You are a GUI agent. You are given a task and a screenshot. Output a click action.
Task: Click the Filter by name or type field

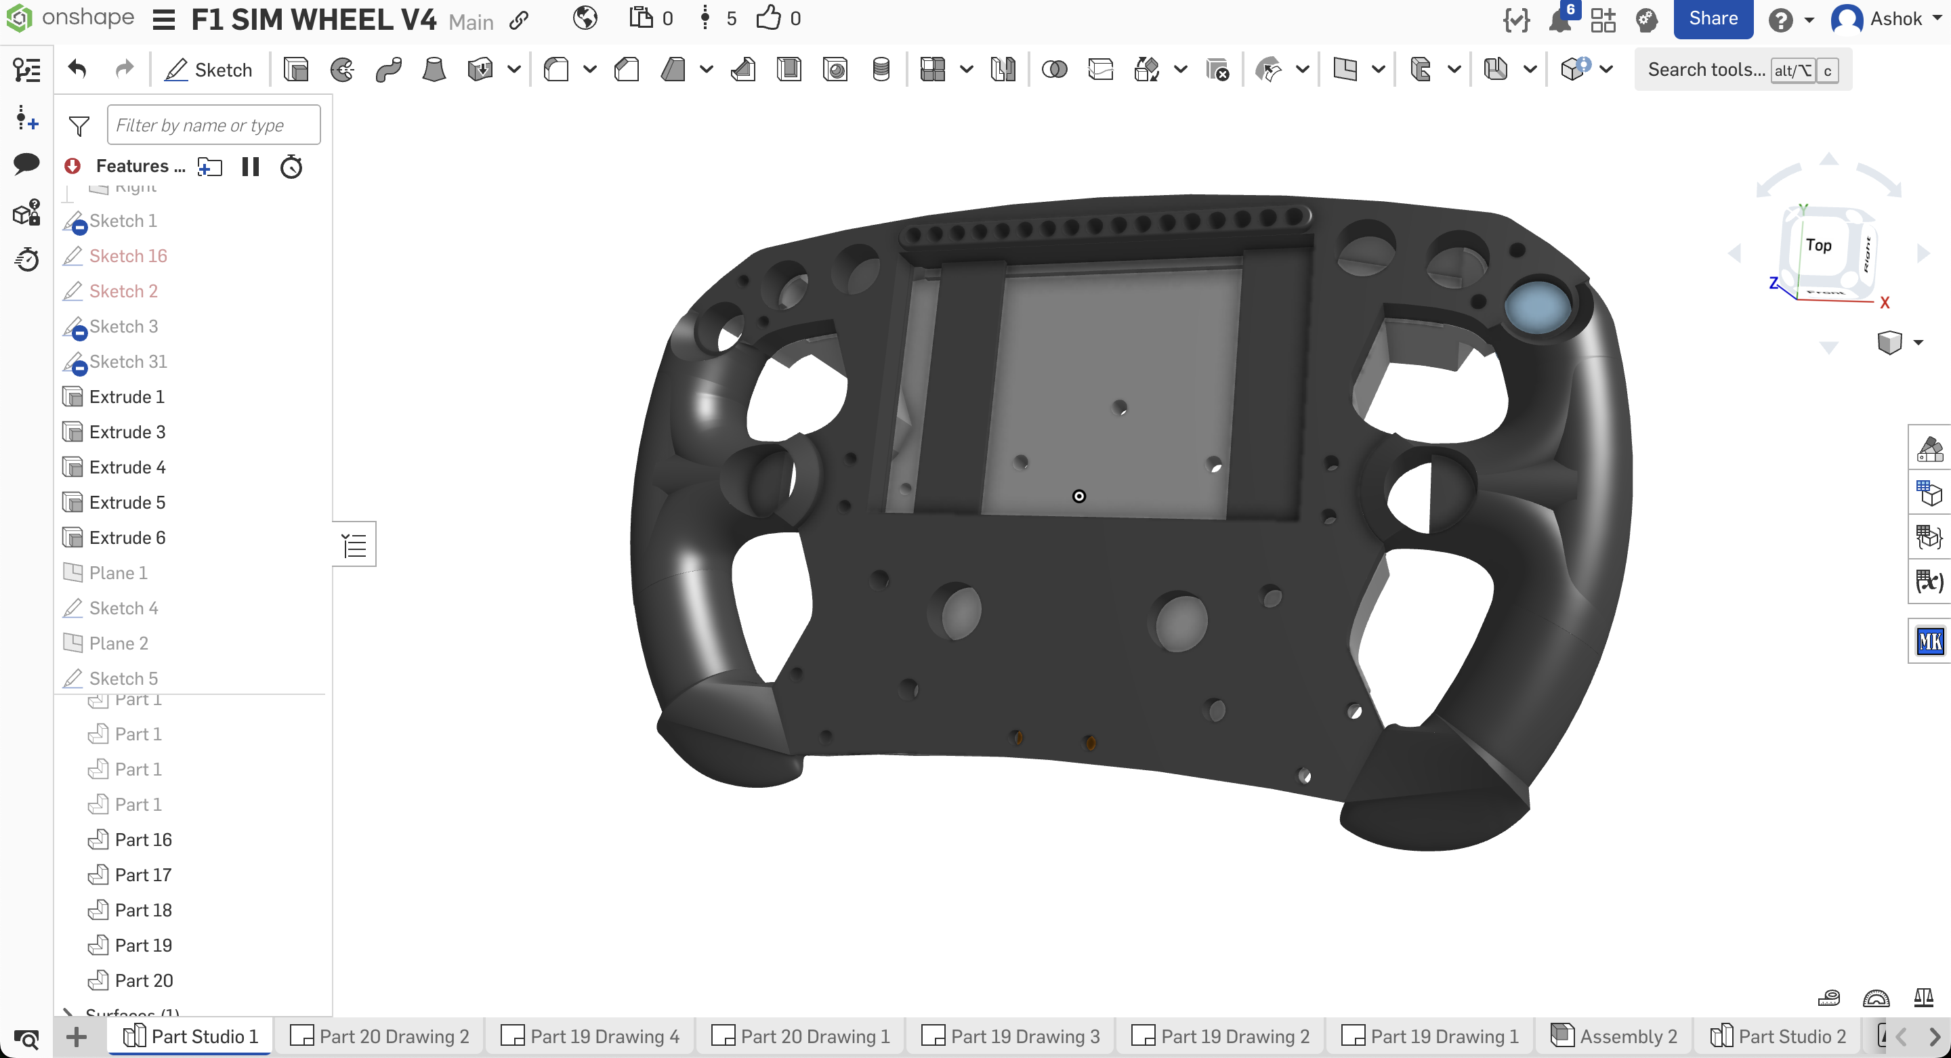213,125
